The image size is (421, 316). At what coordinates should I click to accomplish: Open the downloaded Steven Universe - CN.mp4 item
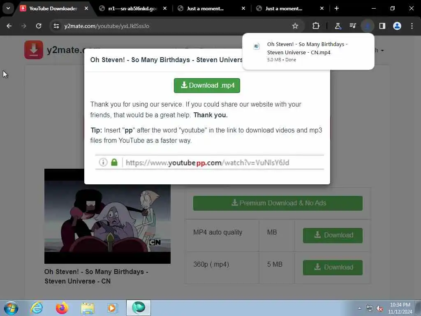pos(308,51)
